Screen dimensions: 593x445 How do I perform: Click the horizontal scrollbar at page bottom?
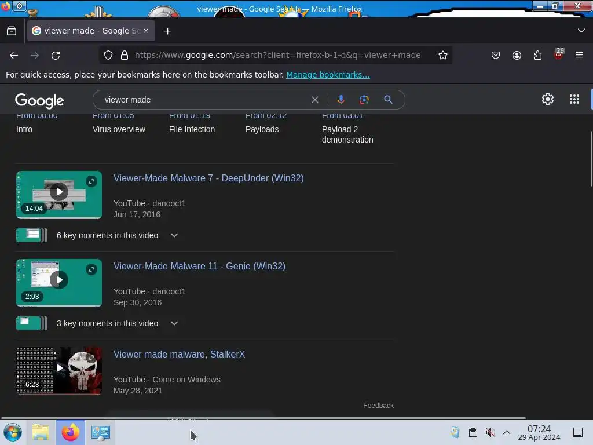[x=263, y=418]
